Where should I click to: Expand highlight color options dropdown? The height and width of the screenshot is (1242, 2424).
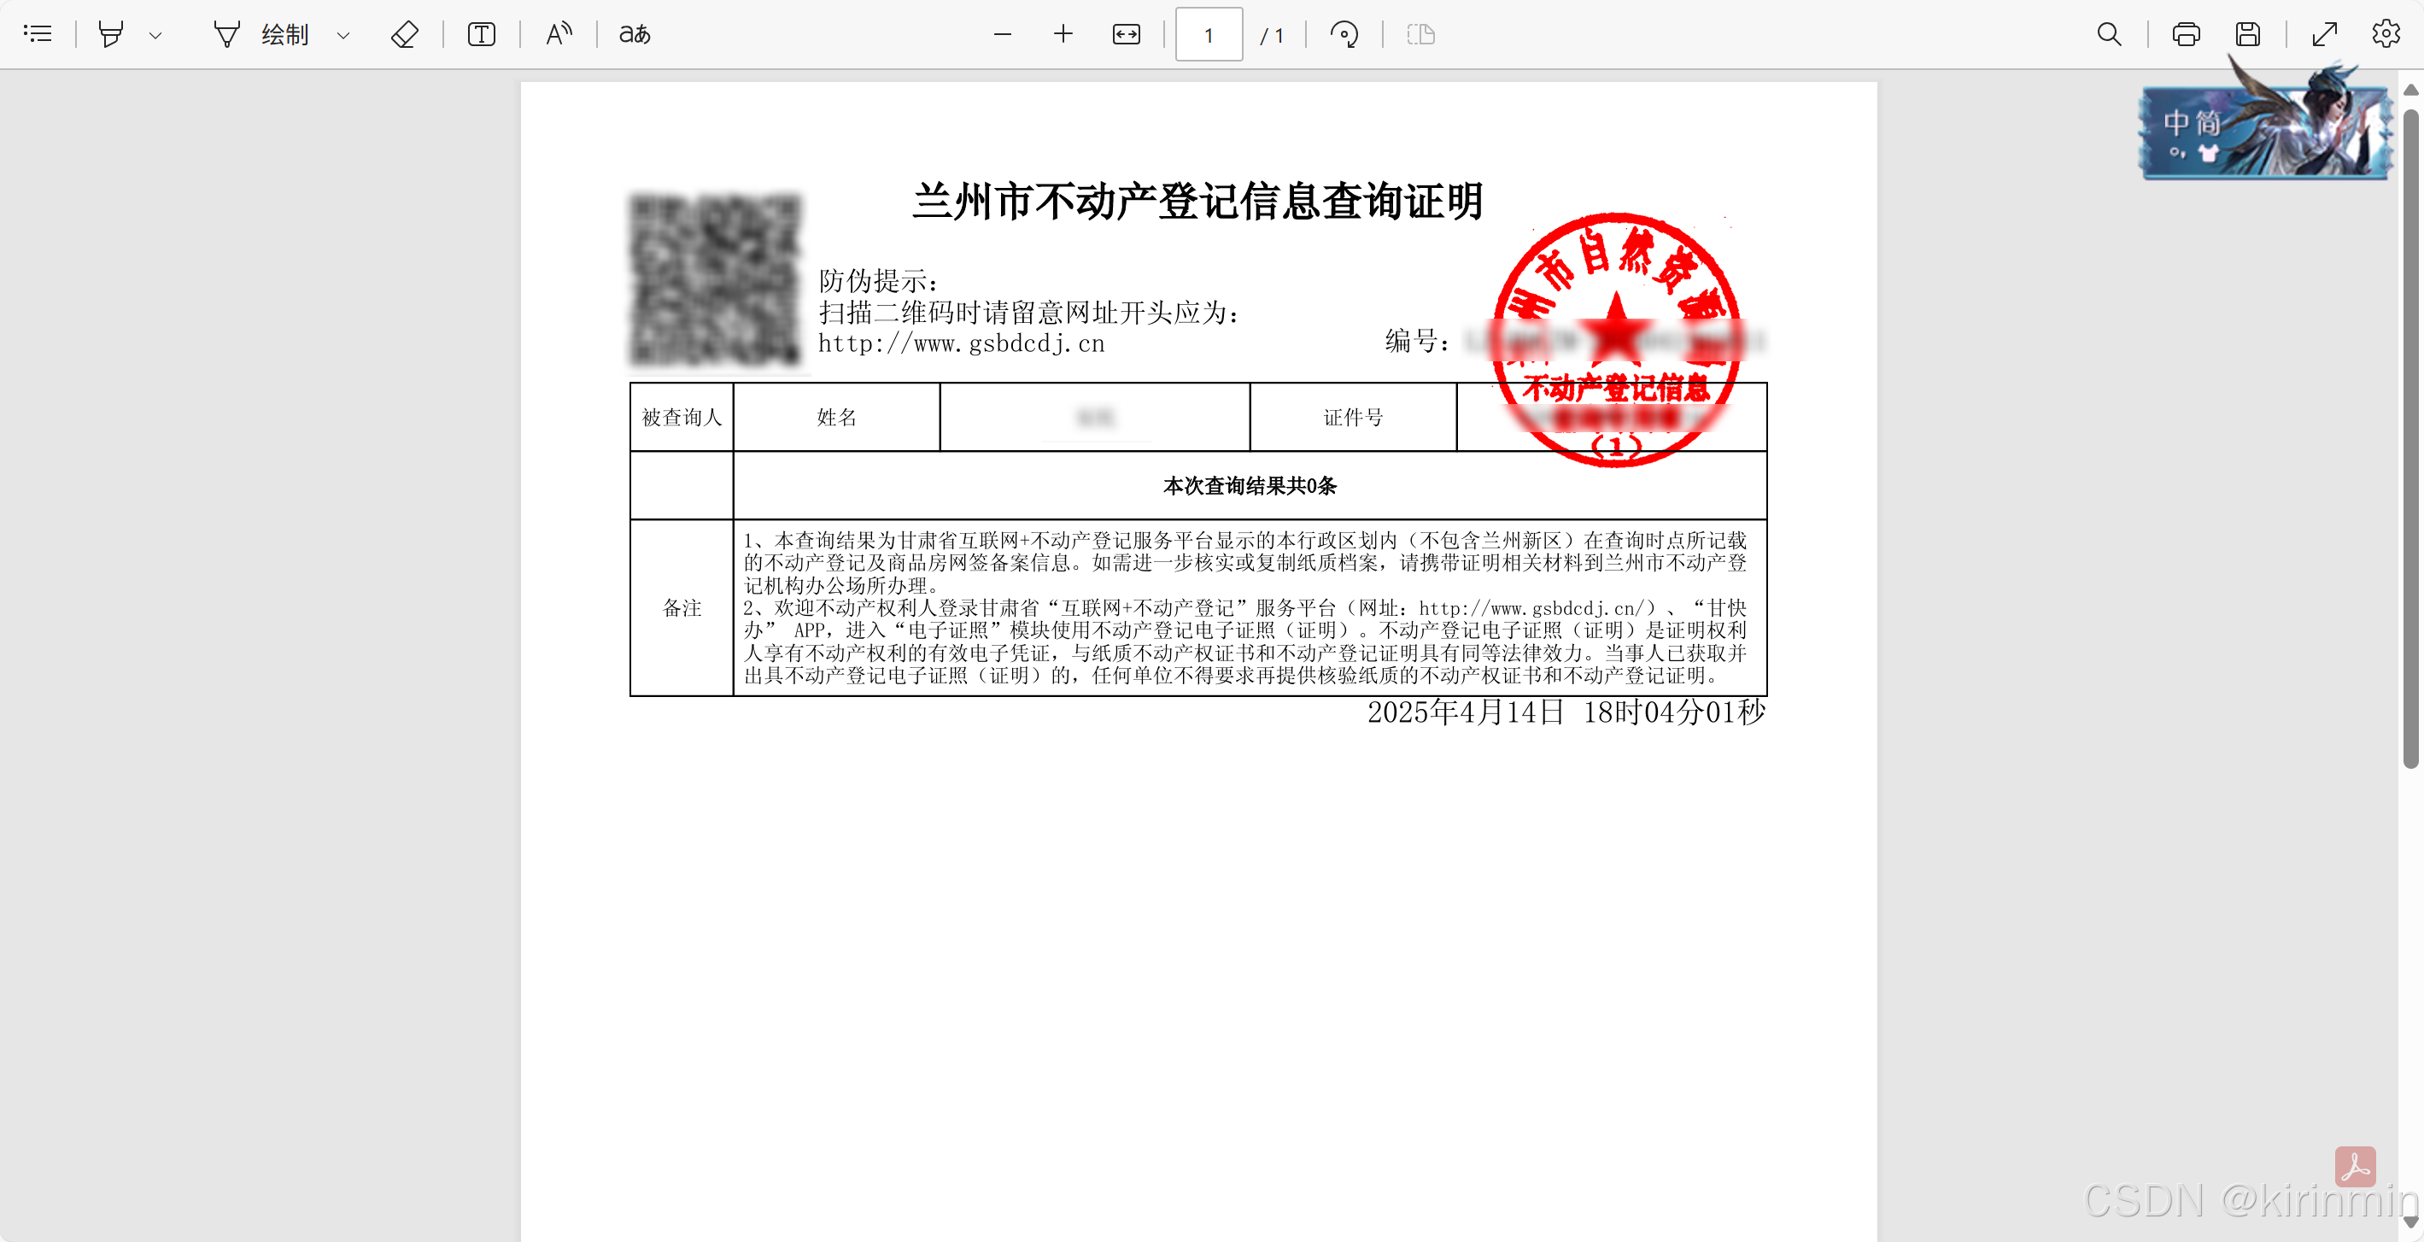click(156, 36)
